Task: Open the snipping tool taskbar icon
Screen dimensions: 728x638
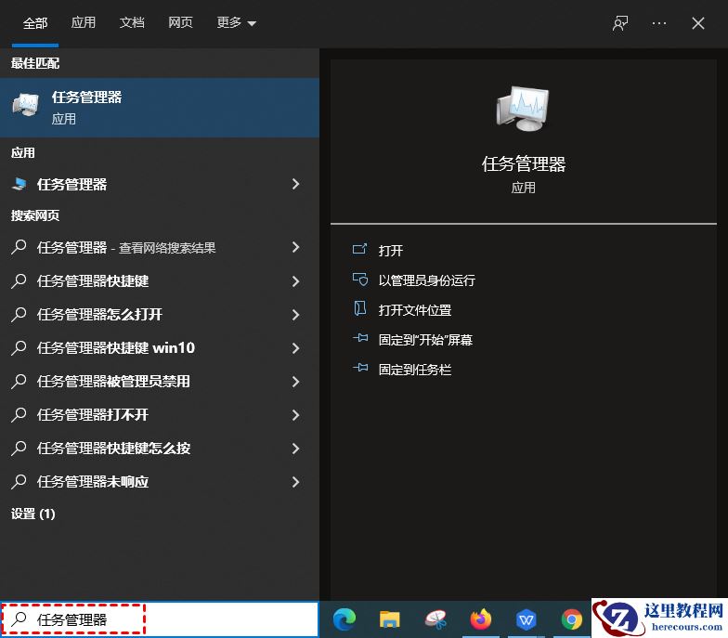Action: click(x=435, y=619)
